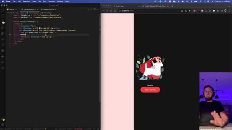
Task: Toggle the browser side panel icon
Action: pyautogui.click(x=221, y=11)
